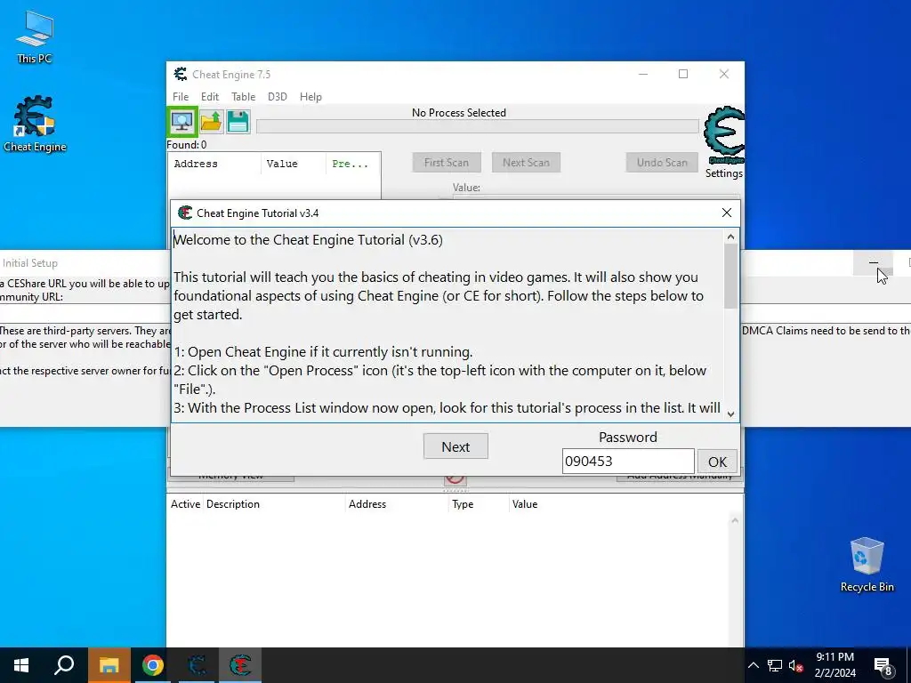Click the Open Process computer icon

point(181,122)
